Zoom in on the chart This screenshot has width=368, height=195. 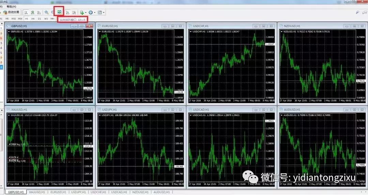tap(46, 13)
